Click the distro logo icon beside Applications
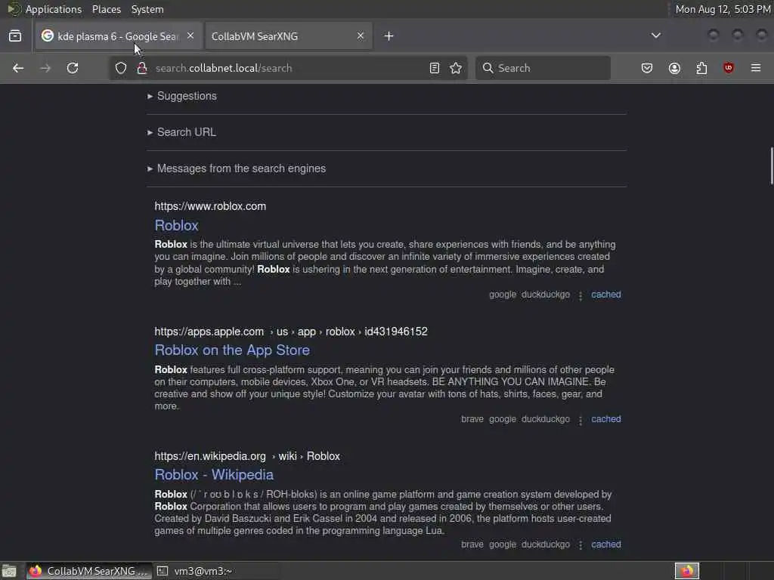 tap(14, 9)
